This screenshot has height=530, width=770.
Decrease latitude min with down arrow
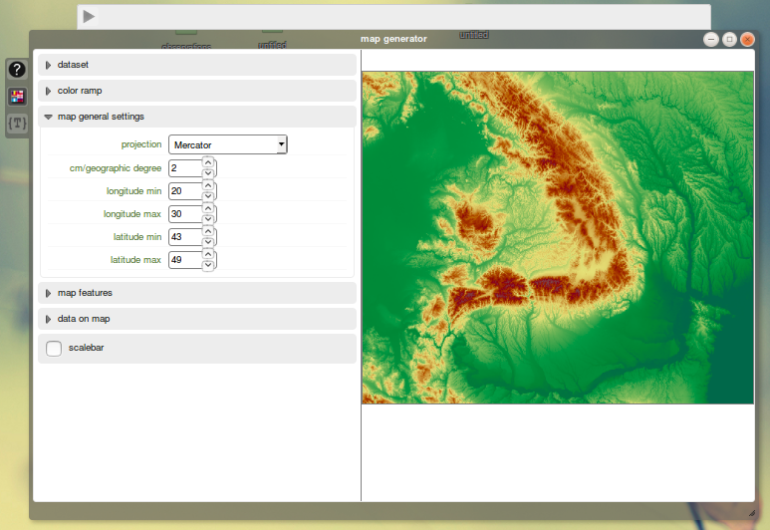[x=208, y=242]
